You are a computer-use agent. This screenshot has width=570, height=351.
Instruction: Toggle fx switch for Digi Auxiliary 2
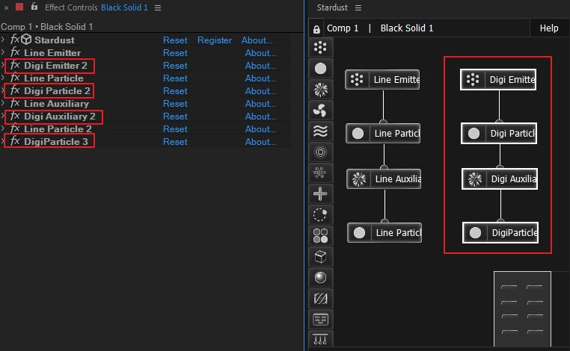[x=15, y=116]
